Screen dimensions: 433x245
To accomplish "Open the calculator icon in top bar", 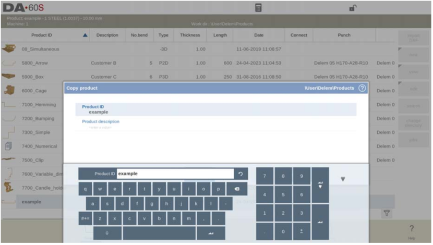I will tap(258, 8).
